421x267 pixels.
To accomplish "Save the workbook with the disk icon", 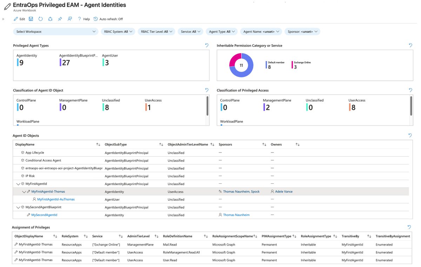I will (31, 19).
